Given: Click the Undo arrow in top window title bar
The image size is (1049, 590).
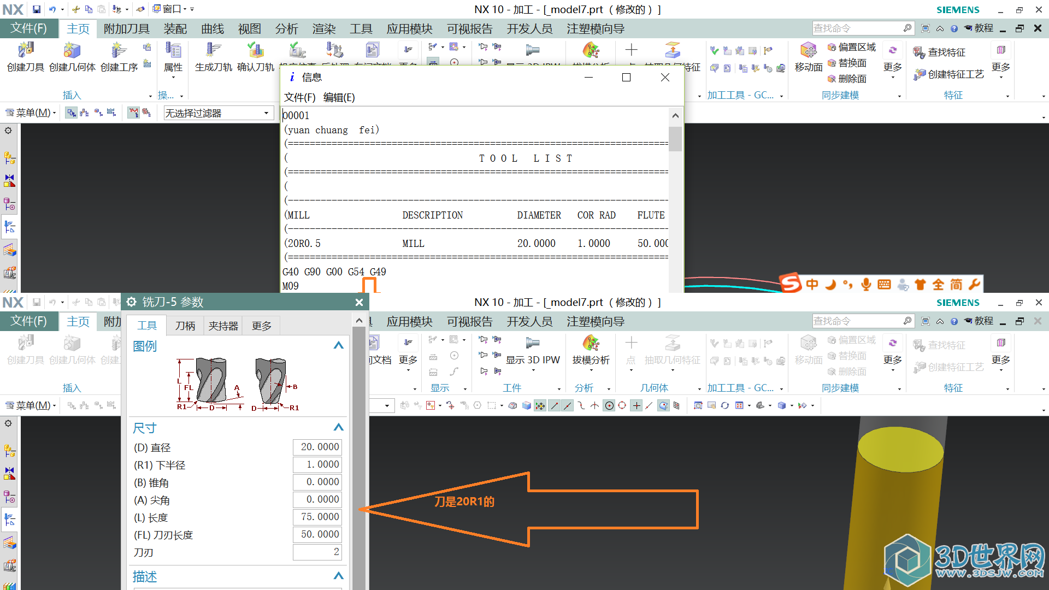Looking at the screenshot, I should click(52, 9).
